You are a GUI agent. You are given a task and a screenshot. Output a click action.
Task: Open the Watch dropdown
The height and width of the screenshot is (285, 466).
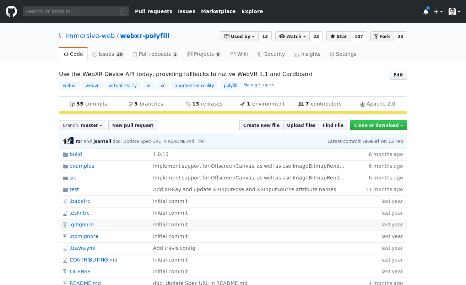[292, 36]
